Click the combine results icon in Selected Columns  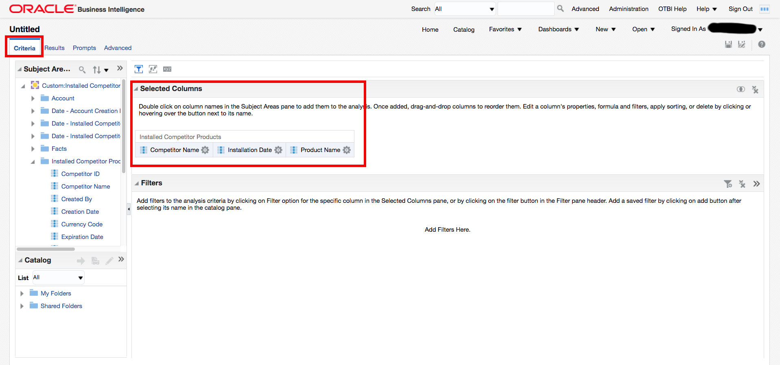coord(741,89)
